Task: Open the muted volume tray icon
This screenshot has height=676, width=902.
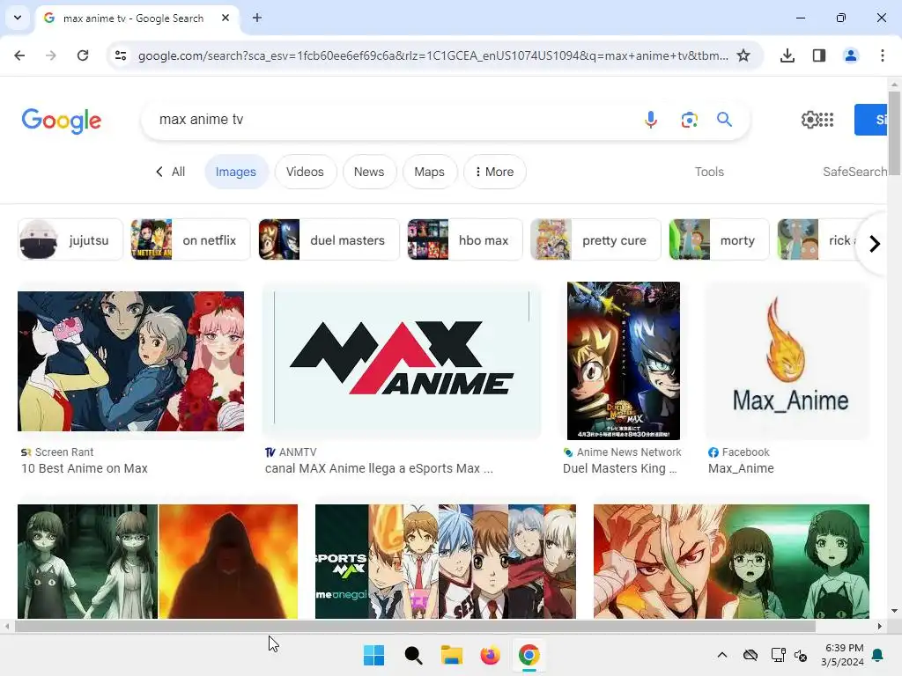Action: click(x=801, y=655)
